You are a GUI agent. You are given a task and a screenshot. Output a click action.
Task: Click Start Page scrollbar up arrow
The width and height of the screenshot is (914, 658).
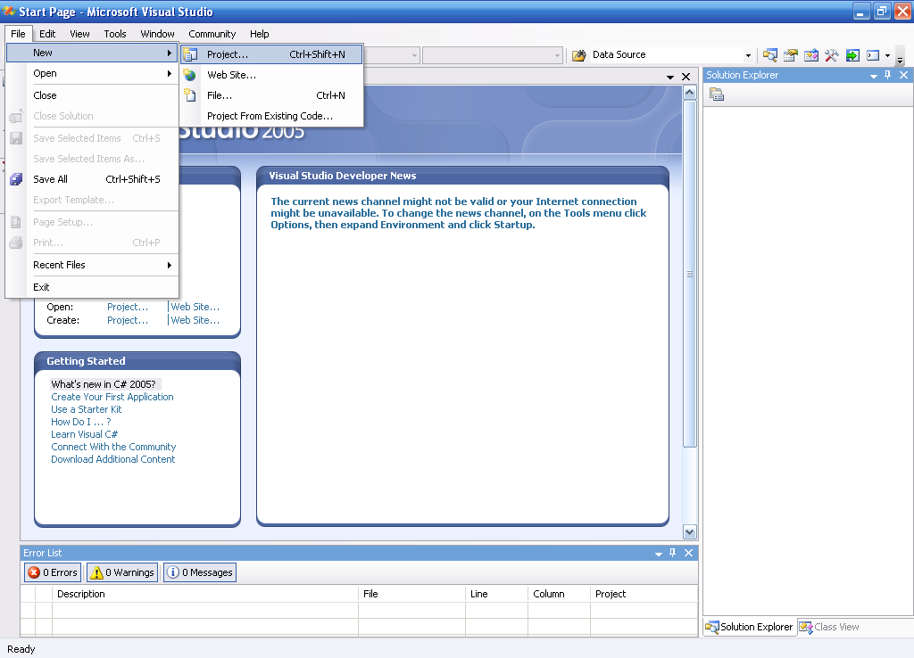(690, 93)
